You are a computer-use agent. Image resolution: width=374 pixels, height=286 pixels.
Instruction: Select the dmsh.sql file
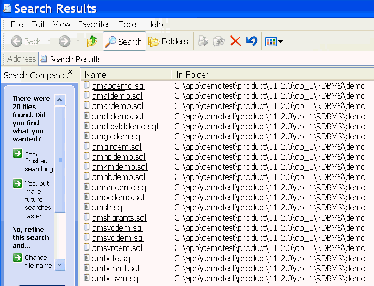coord(108,207)
